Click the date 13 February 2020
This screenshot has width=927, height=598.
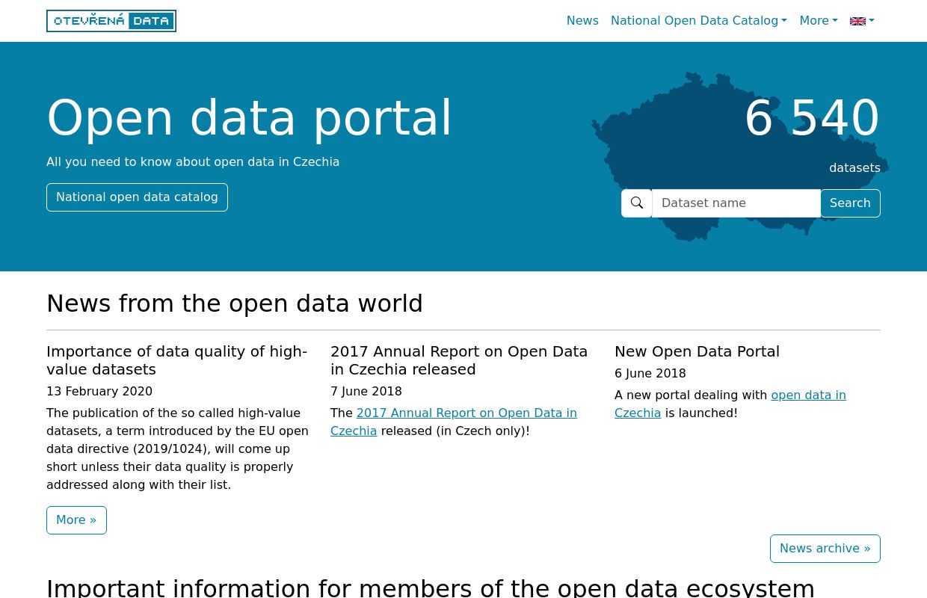point(99,392)
